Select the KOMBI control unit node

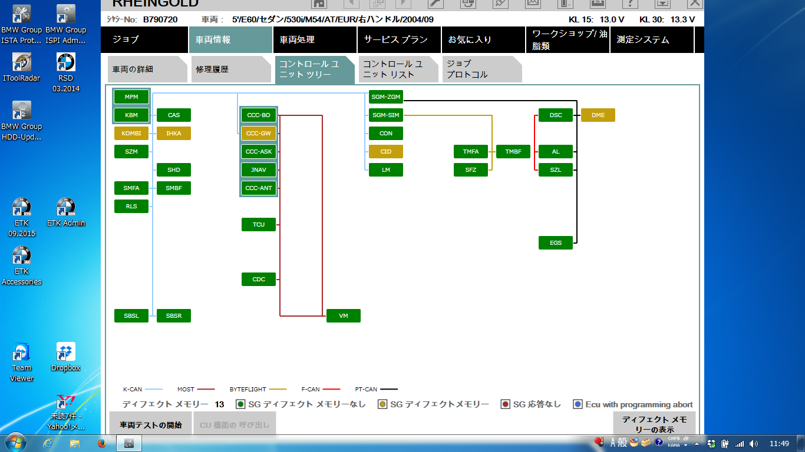tap(131, 134)
